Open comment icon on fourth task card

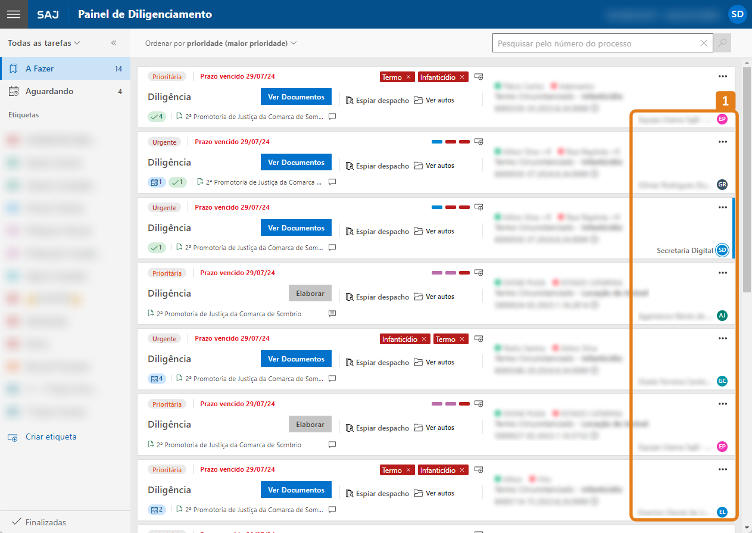332,313
